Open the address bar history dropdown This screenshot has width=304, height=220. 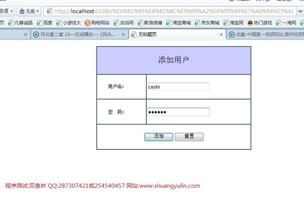click(300, 11)
